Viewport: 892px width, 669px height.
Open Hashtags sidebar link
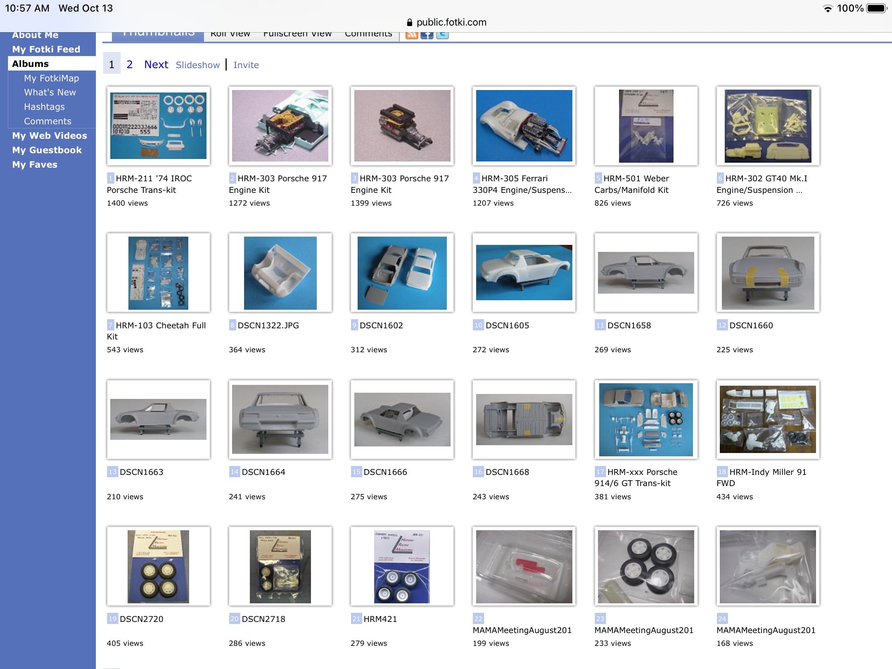click(44, 107)
